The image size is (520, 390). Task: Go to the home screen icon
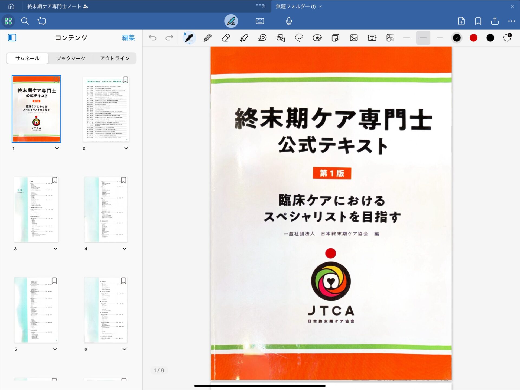coord(11,6)
